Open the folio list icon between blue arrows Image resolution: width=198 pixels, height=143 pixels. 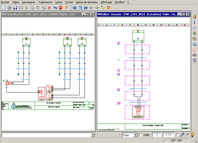pyautogui.click(x=80, y=8)
